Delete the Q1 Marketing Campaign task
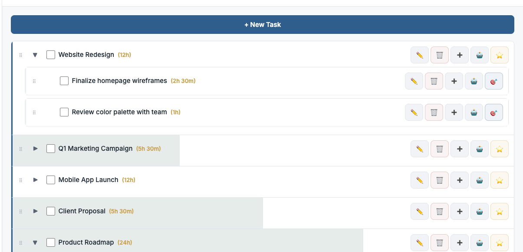This screenshot has width=523, height=252. [439, 149]
